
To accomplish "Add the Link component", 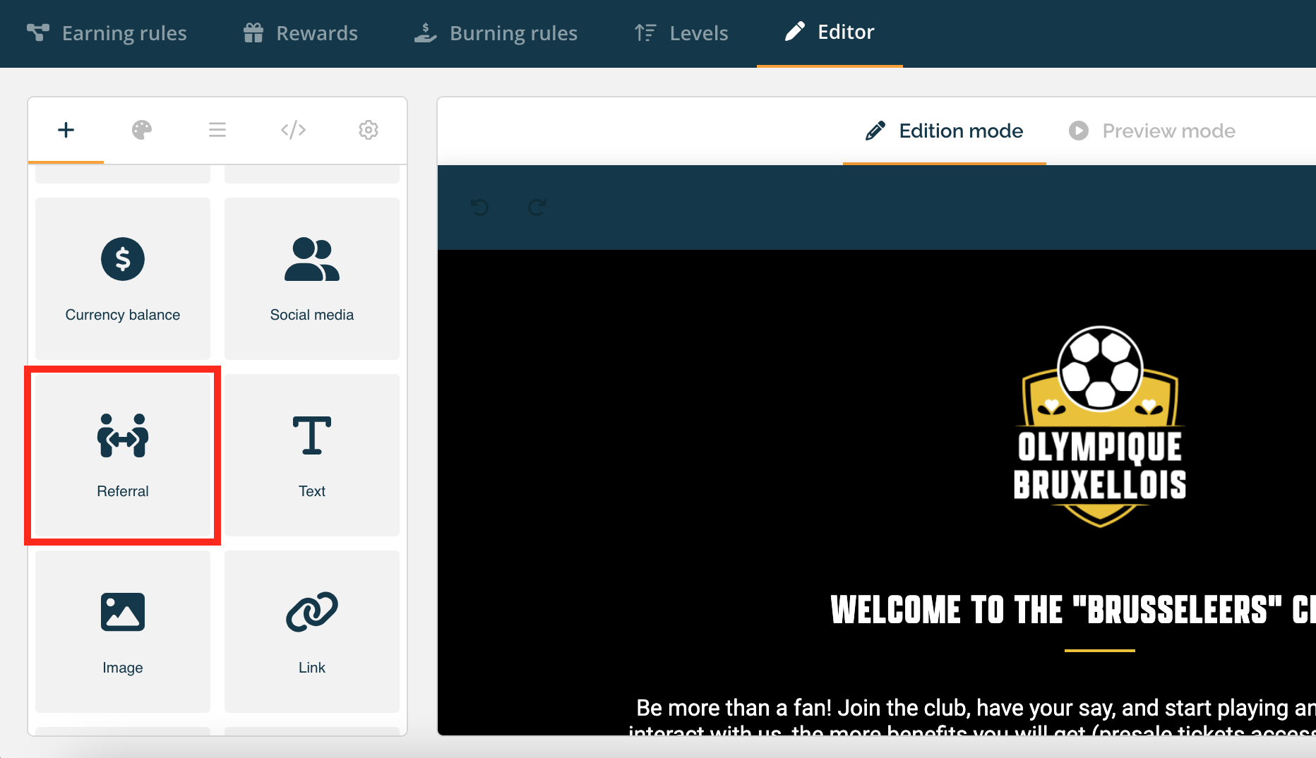I will click(x=312, y=632).
